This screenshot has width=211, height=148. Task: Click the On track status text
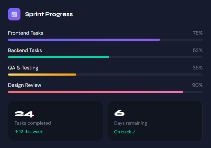point(125,132)
